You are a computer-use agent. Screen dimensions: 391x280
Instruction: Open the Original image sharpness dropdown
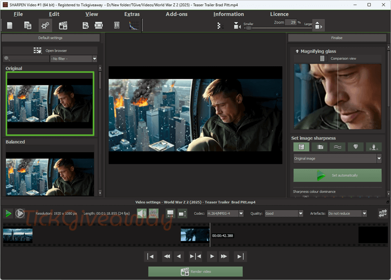[337, 159]
